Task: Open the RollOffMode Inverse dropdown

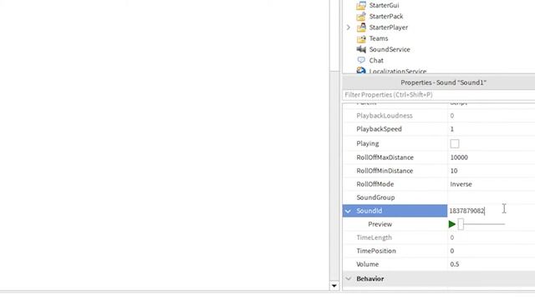Action: tap(491, 184)
